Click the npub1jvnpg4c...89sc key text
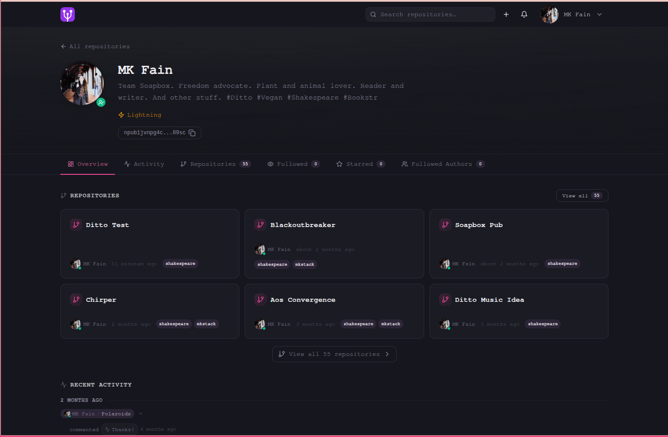This screenshot has width=668, height=437. pos(155,132)
